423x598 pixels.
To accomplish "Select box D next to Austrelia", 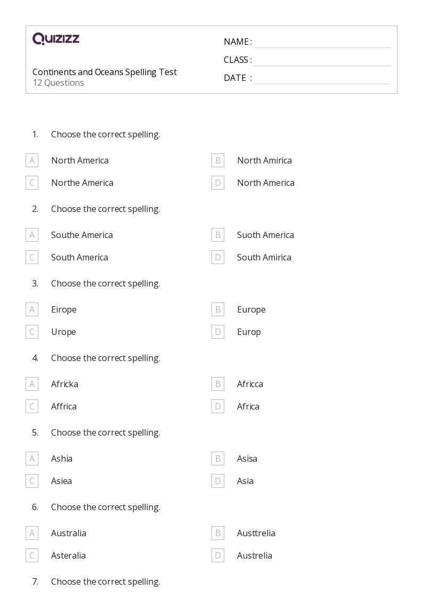I will point(218,556).
